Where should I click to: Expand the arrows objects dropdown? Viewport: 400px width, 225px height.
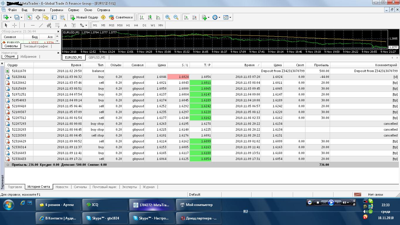pos(86,25)
